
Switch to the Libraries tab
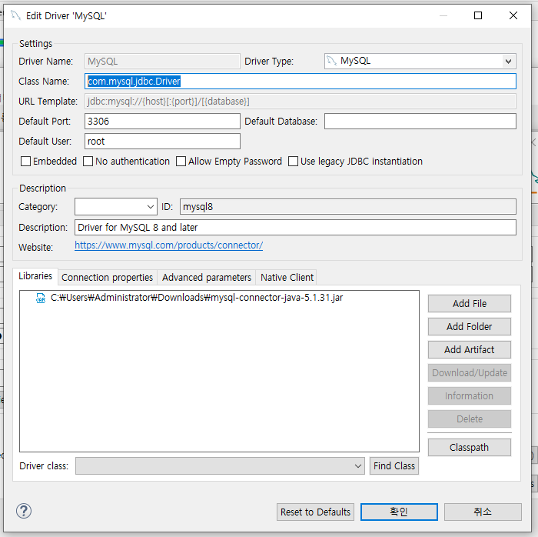[x=35, y=276]
